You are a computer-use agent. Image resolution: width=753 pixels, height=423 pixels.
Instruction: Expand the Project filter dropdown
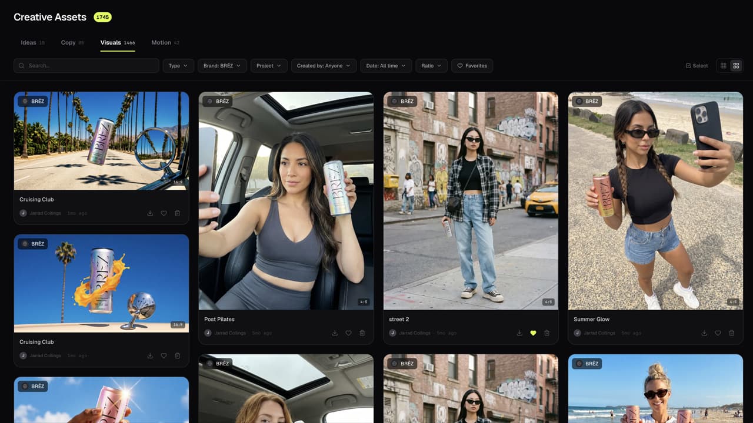(x=269, y=66)
